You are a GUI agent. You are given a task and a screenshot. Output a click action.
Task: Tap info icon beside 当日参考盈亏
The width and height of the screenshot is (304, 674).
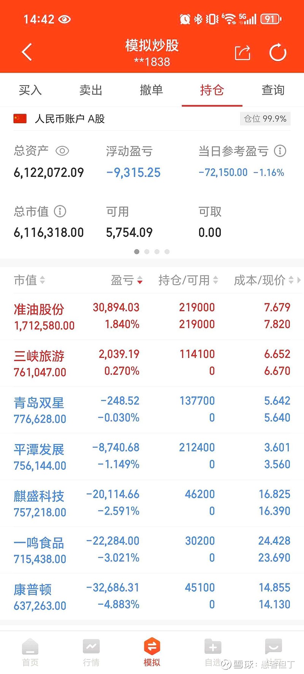point(280,151)
